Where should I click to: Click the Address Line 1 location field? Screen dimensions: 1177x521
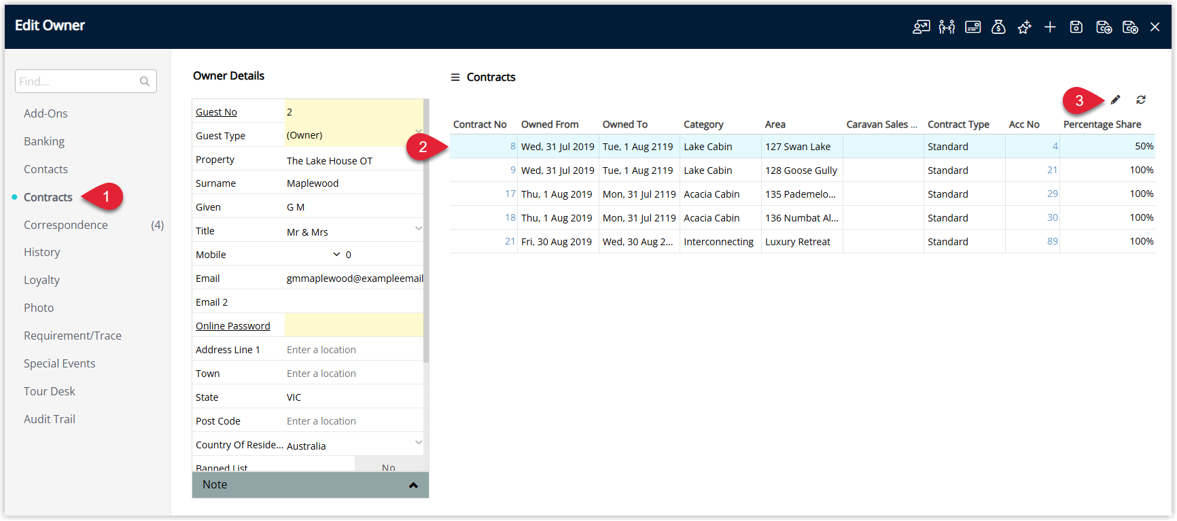click(353, 350)
